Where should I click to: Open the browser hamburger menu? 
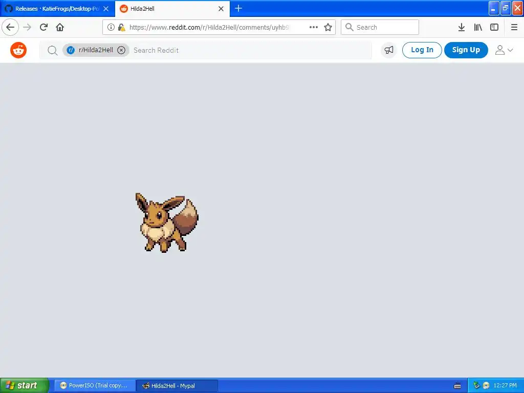click(x=514, y=27)
